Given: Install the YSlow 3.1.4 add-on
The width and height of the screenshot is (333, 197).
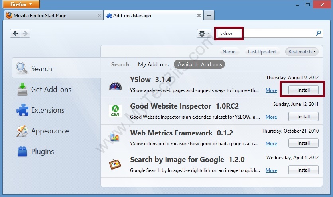Looking at the screenshot, I should pos(303,90).
